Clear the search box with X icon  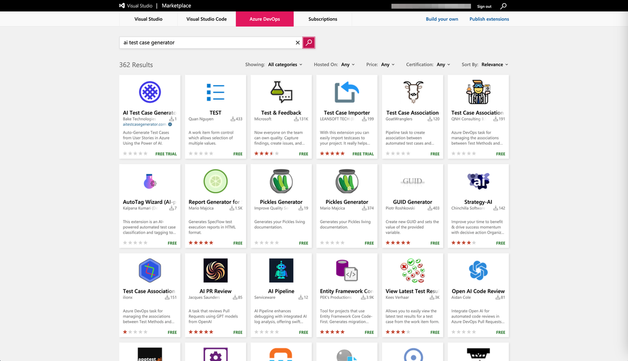(x=298, y=43)
